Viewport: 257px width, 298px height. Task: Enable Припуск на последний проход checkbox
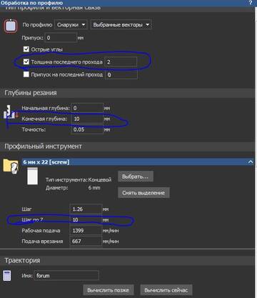26,74
